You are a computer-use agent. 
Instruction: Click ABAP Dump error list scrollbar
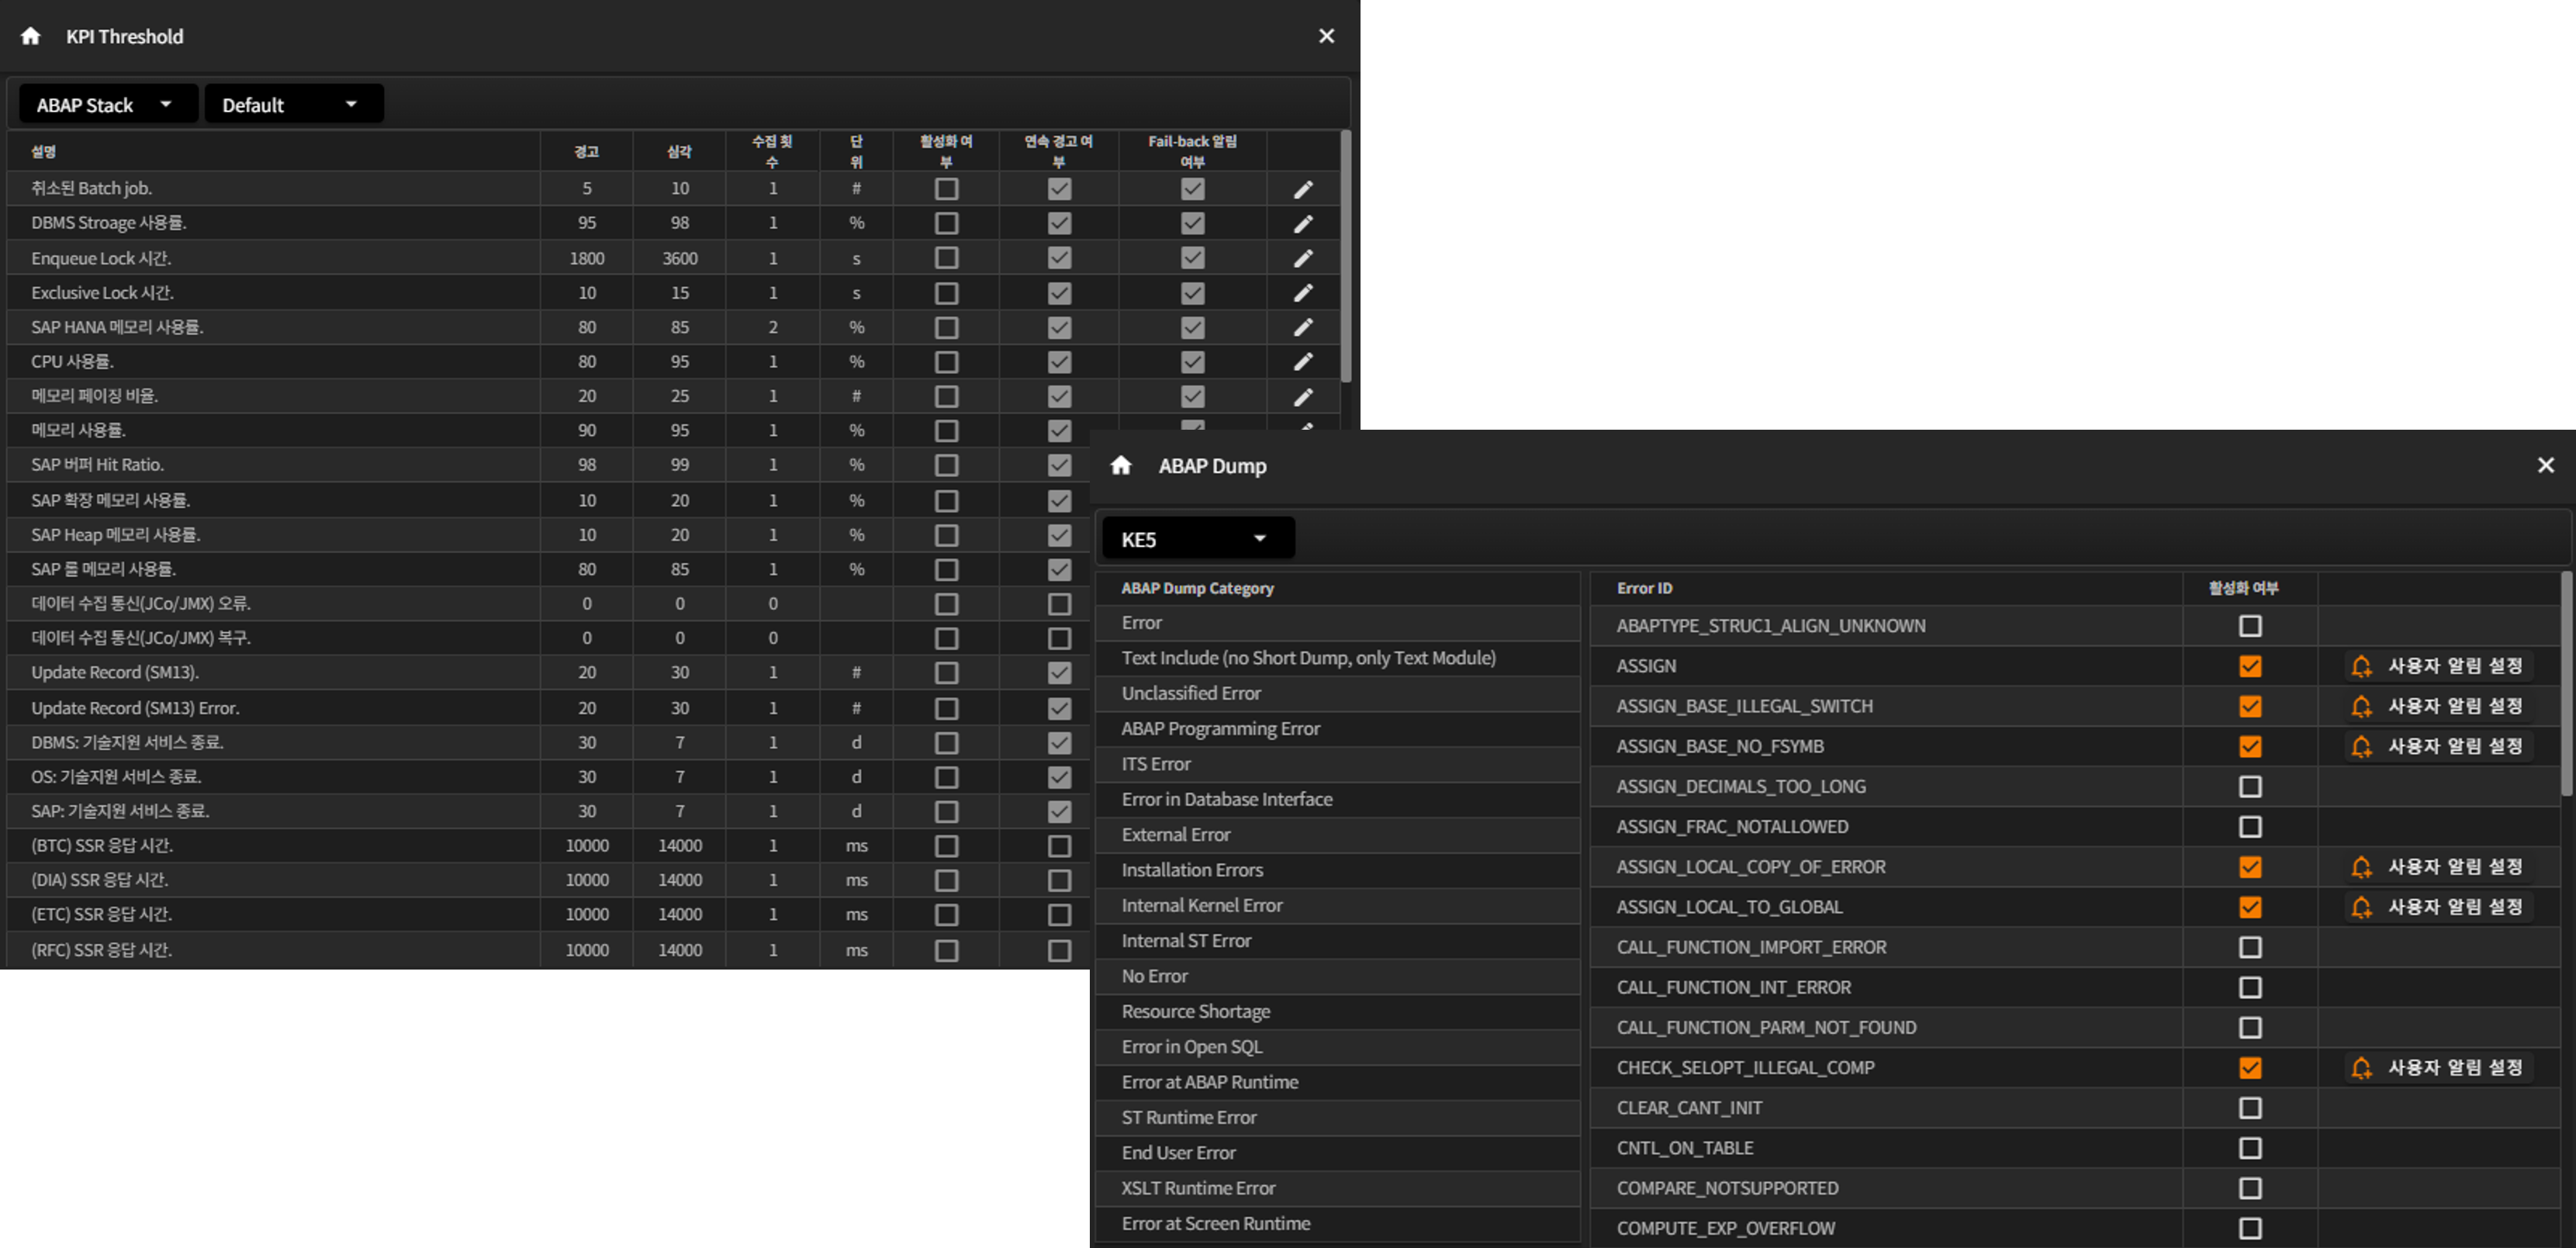coord(2566,684)
